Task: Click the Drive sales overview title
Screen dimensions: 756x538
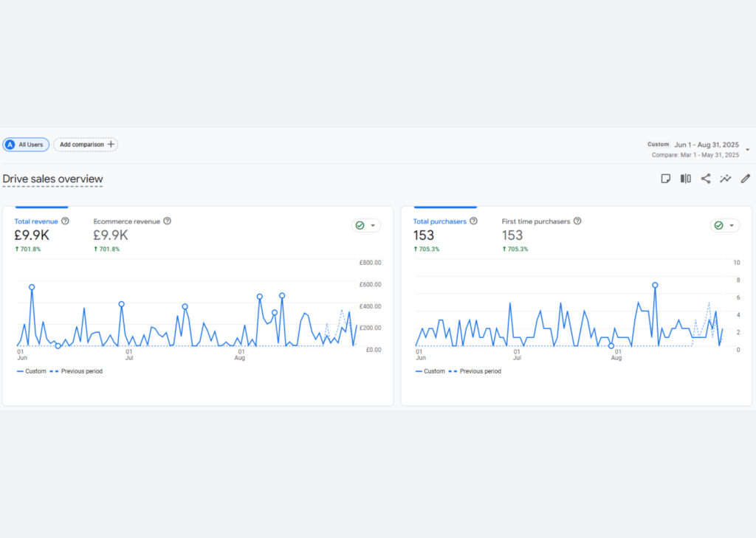Action: [52, 179]
